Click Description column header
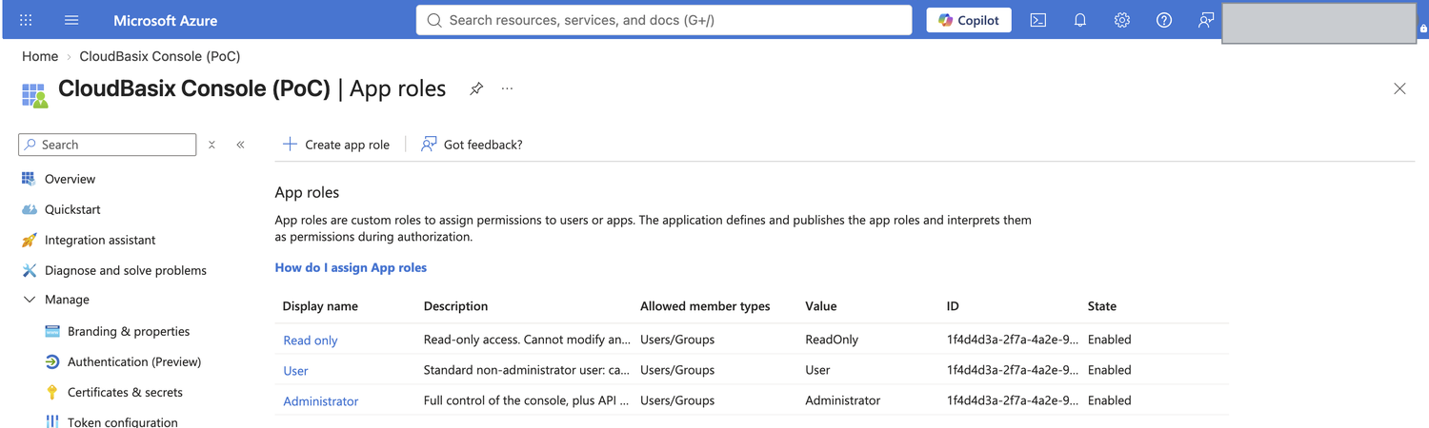The height and width of the screenshot is (428, 1429). click(455, 306)
